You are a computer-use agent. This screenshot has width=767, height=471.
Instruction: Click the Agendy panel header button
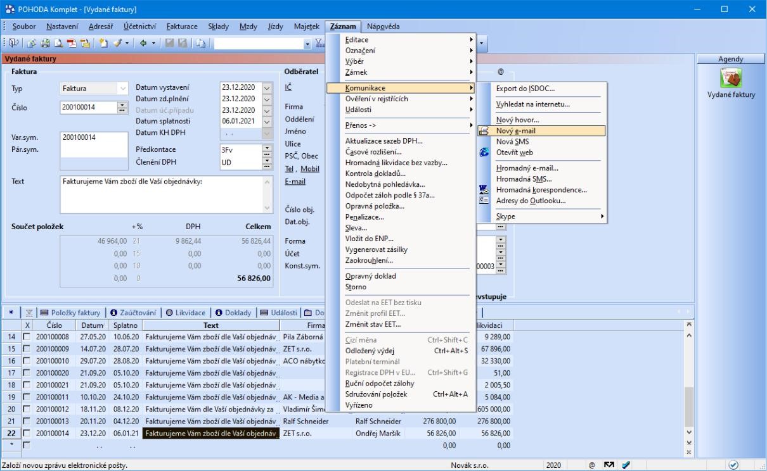[x=730, y=58]
